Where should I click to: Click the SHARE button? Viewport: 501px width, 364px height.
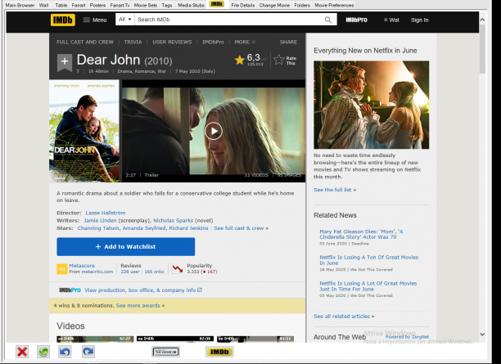click(x=288, y=42)
